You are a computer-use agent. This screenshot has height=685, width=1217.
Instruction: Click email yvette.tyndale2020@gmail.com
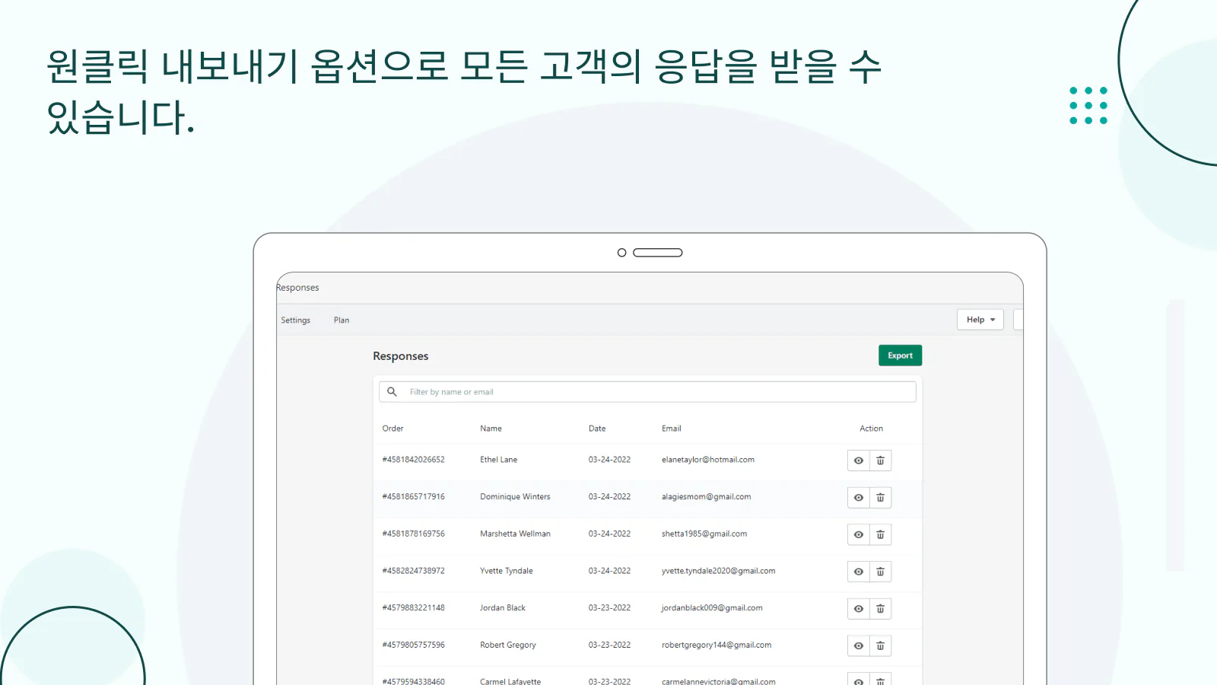click(718, 571)
